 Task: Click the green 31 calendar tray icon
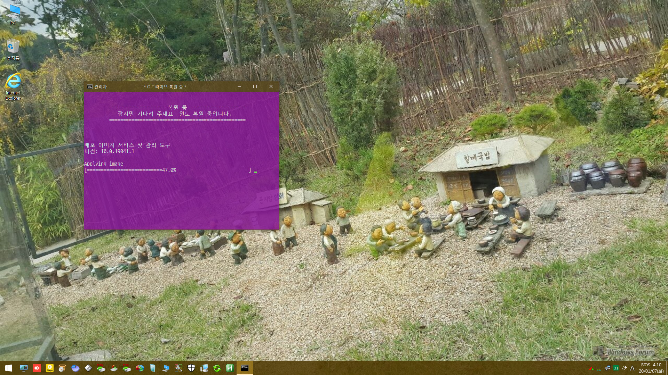click(x=616, y=368)
